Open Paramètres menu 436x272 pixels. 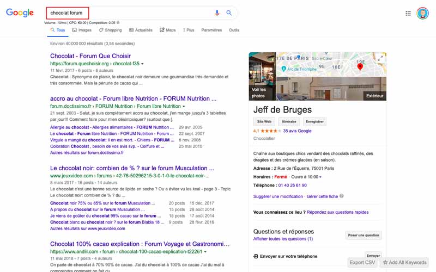point(211,30)
